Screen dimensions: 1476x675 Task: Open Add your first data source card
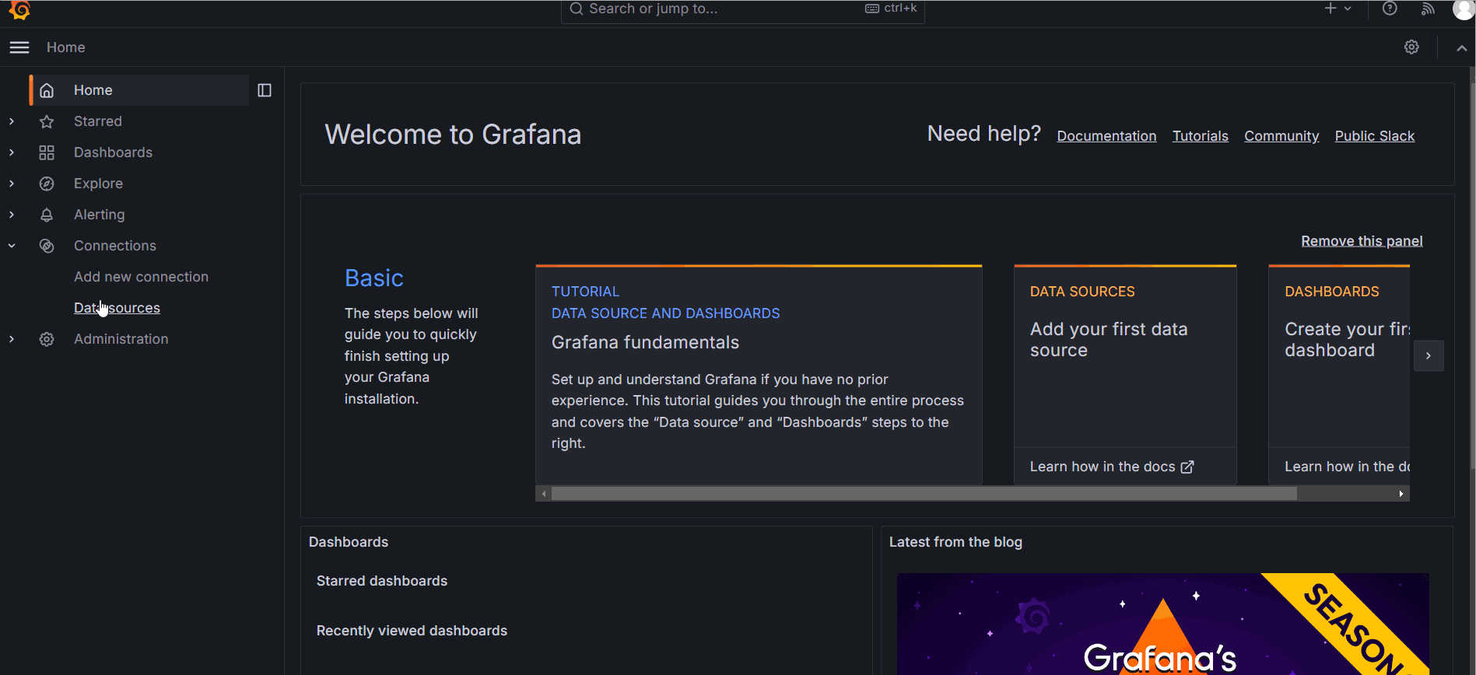(x=1125, y=375)
